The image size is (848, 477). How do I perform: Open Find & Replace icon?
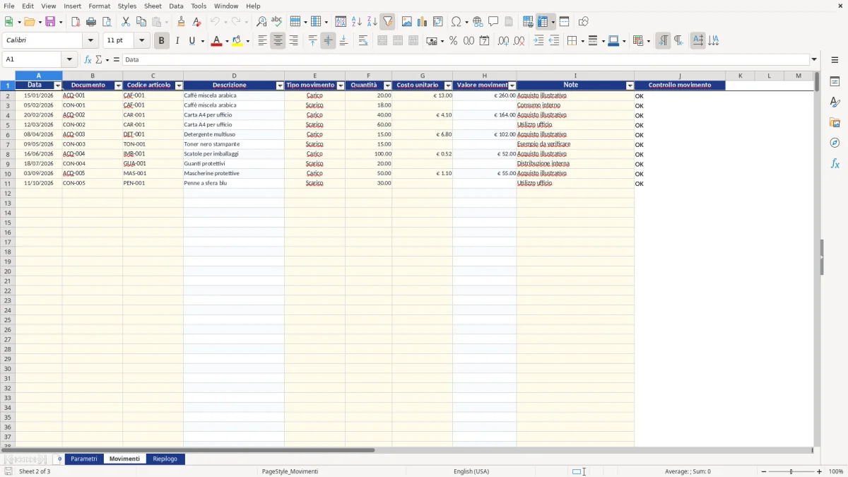(x=261, y=22)
